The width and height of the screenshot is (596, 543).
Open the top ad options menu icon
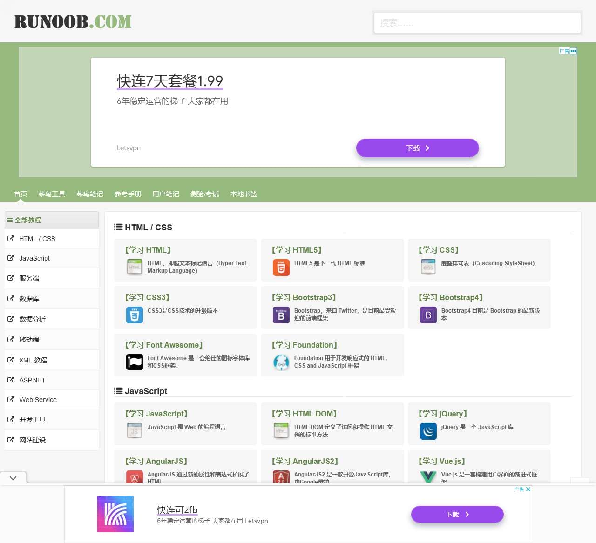click(x=573, y=51)
